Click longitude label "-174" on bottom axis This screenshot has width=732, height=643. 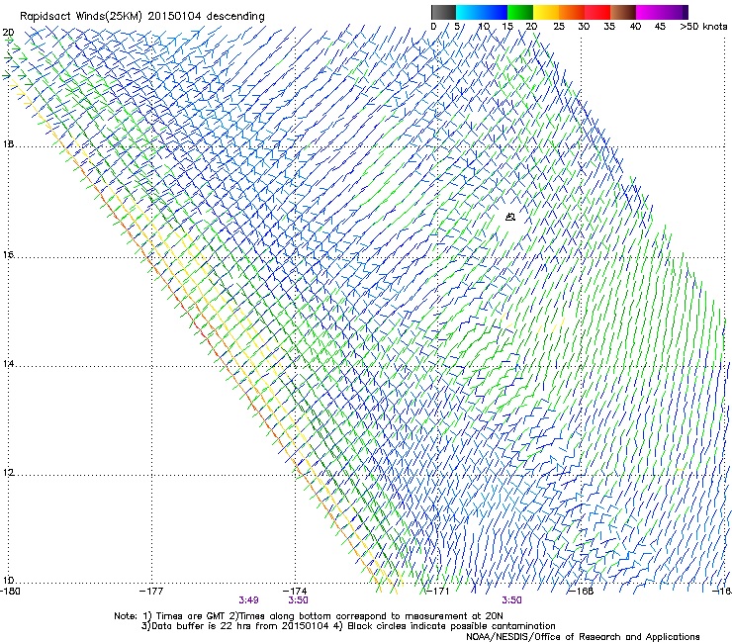pyautogui.click(x=295, y=592)
